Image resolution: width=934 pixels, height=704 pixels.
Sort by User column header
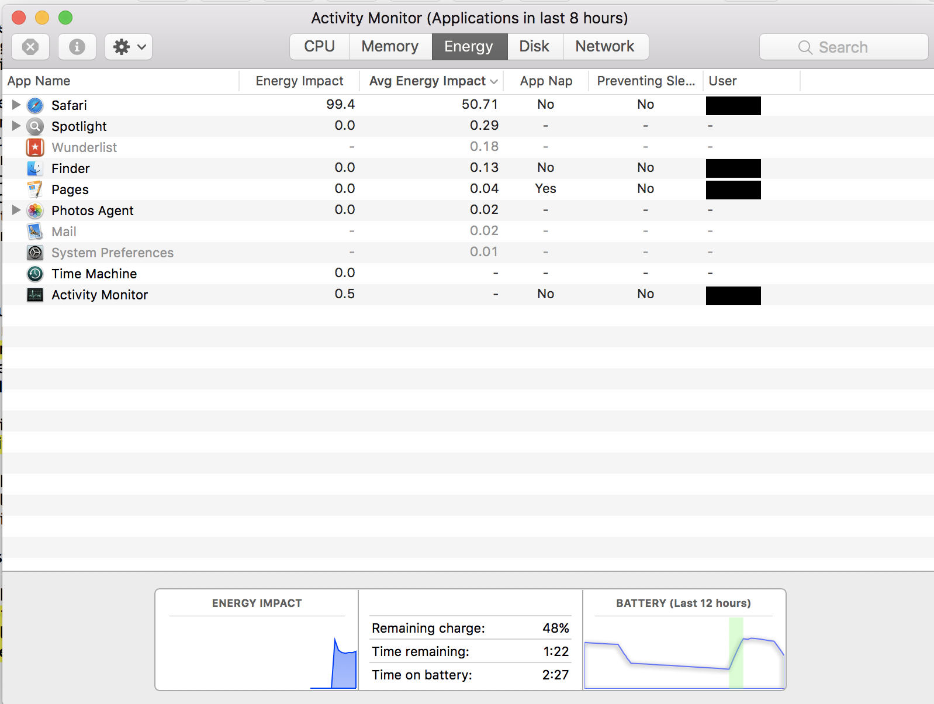tap(752, 81)
